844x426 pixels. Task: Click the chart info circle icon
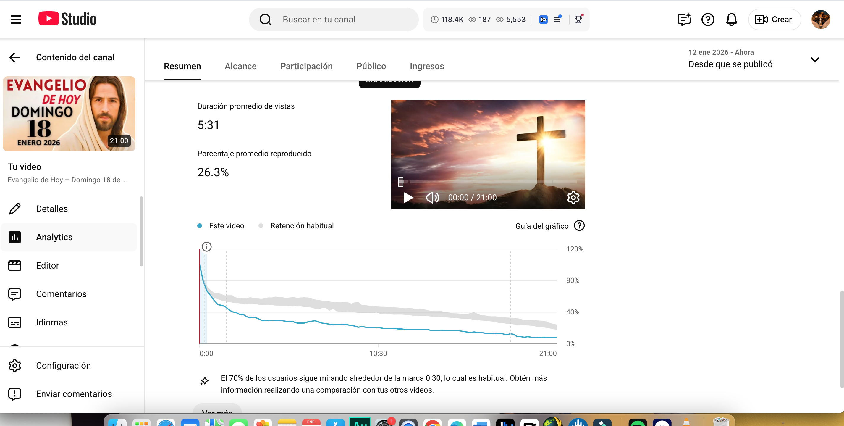pyautogui.click(x=206, y=246)
